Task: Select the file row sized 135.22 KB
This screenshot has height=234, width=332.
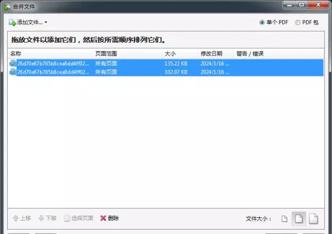Action: click(166, 63)
